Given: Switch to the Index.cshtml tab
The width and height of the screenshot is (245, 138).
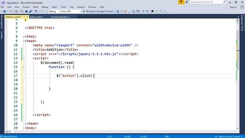Looking at the screenshot, I should (36, 17).
